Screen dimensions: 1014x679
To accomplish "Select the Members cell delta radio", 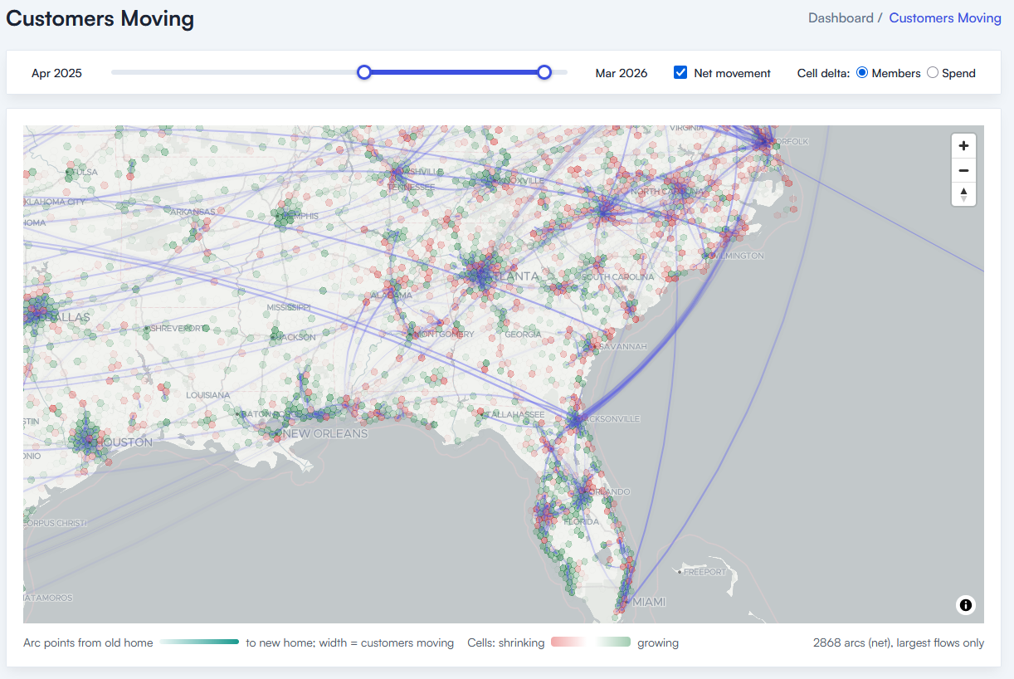I will coord(862,72).
